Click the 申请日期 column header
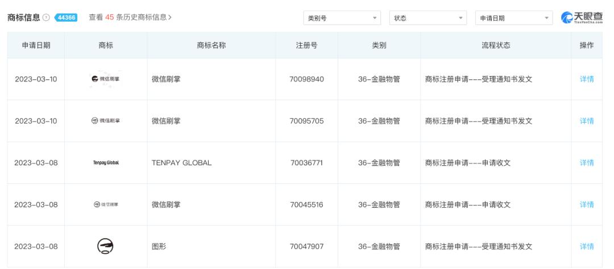This screenshot has width=614, height=269. pyautogui.click(x=36, y=46)
